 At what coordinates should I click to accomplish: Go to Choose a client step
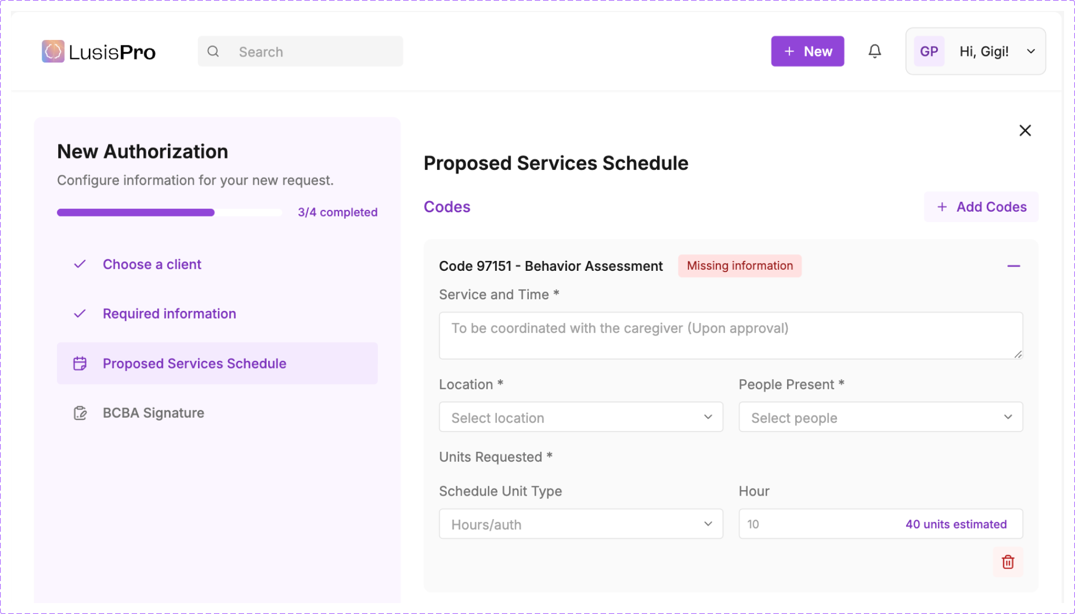pos(152,264)
